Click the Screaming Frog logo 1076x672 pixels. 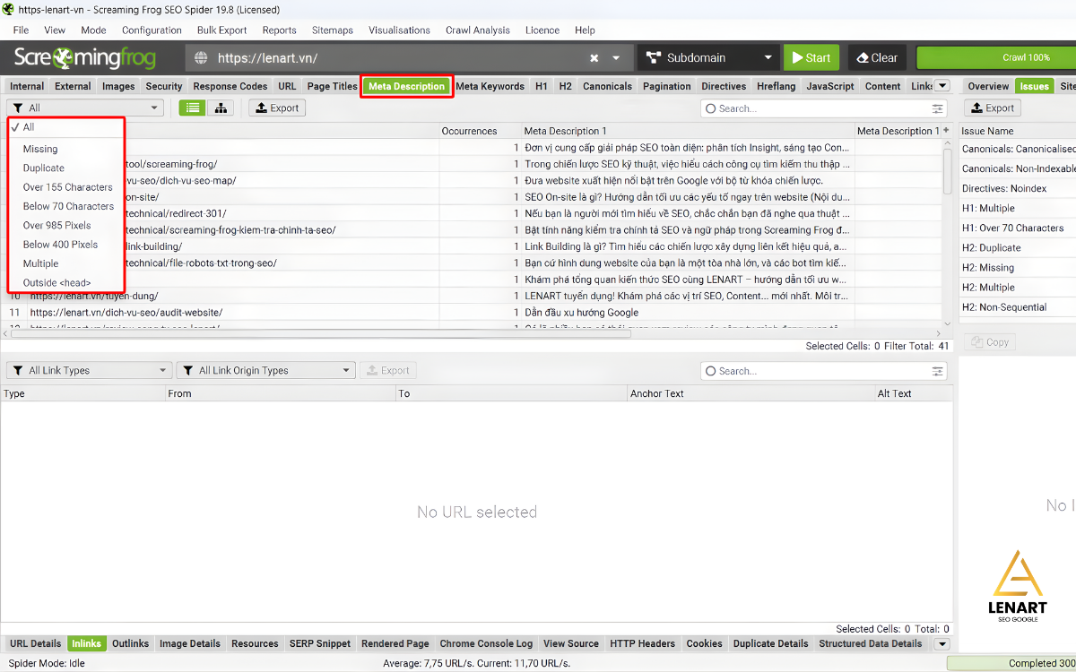tap(84, 58)
